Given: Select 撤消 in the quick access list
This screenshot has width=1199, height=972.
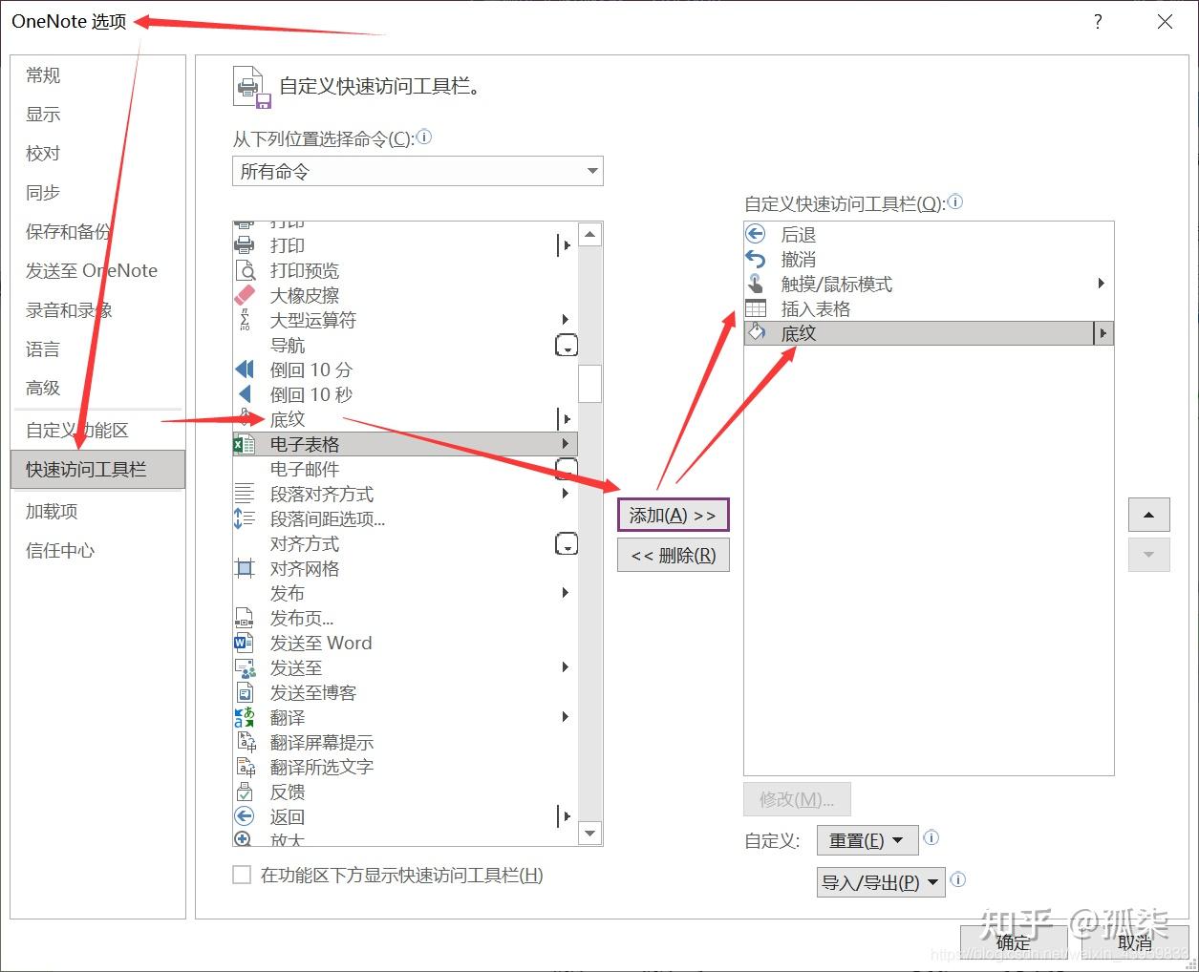Looking at the screenshot, I should click(x=929, y=259).
